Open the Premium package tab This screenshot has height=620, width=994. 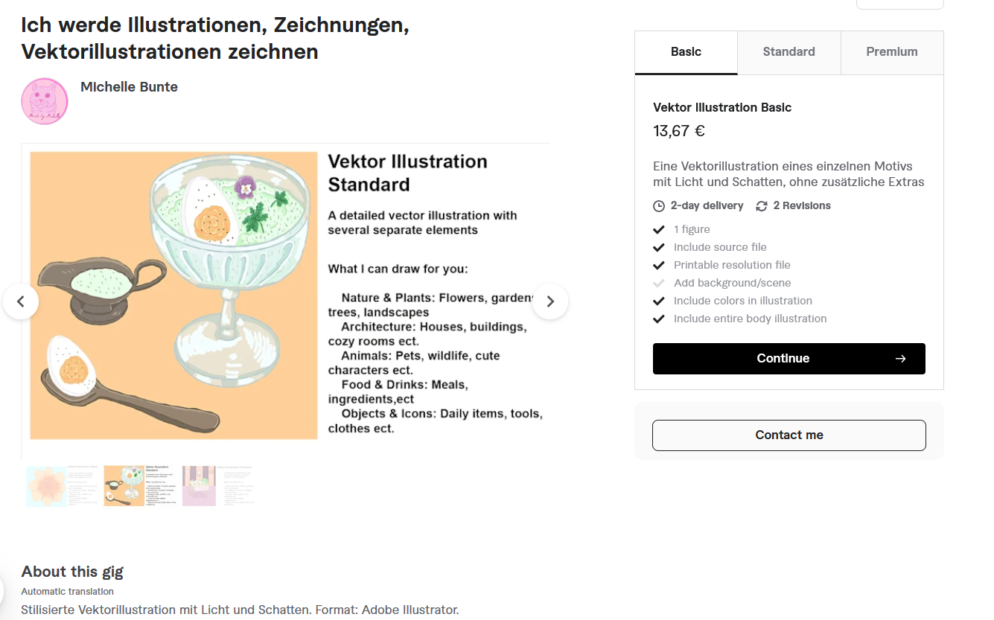[x=892, y=52]
